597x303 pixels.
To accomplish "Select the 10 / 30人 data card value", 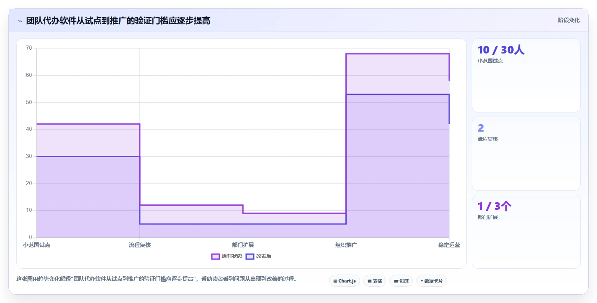I will [501, 50].
